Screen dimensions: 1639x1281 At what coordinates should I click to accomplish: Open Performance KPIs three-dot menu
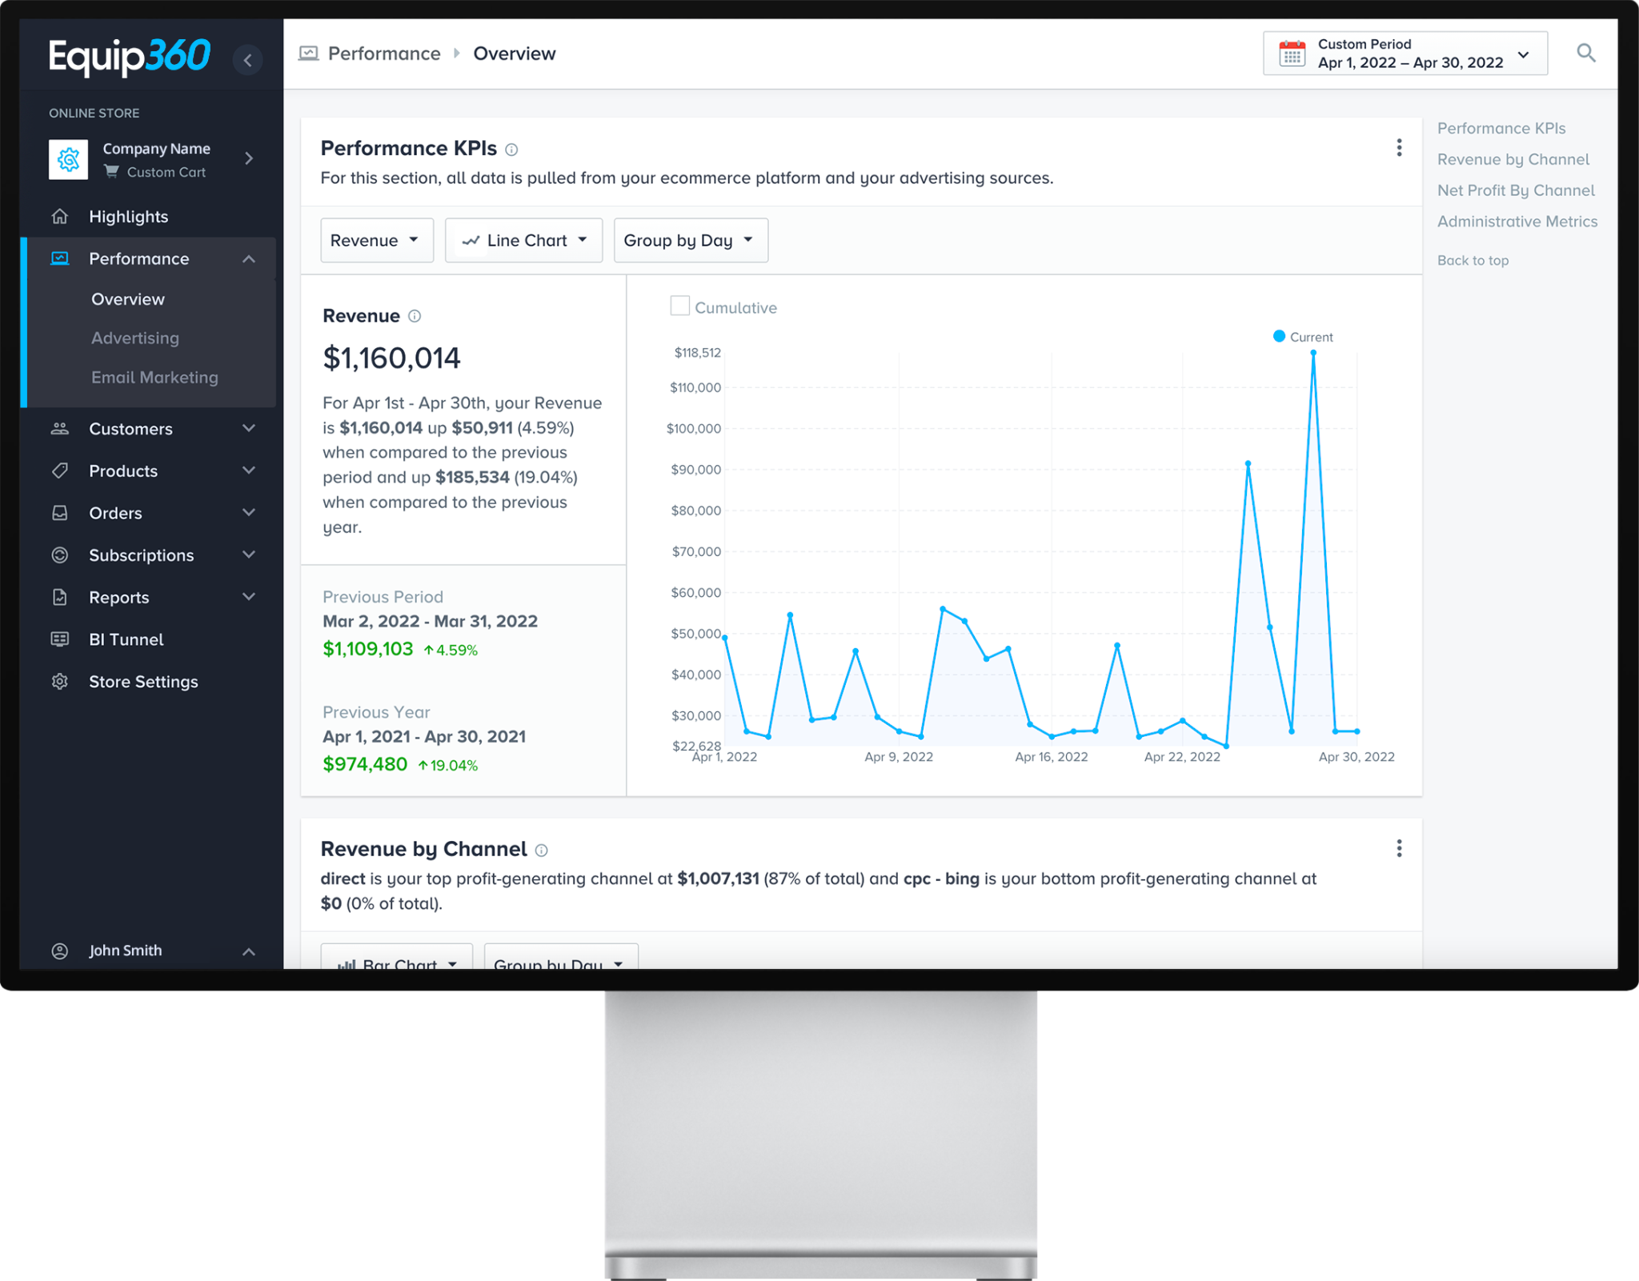1399,148
